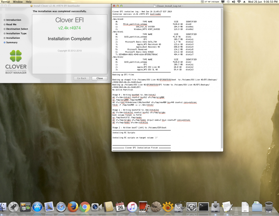Open the Format menu
This screenshot has height=216, width=279.
point(6,2)
